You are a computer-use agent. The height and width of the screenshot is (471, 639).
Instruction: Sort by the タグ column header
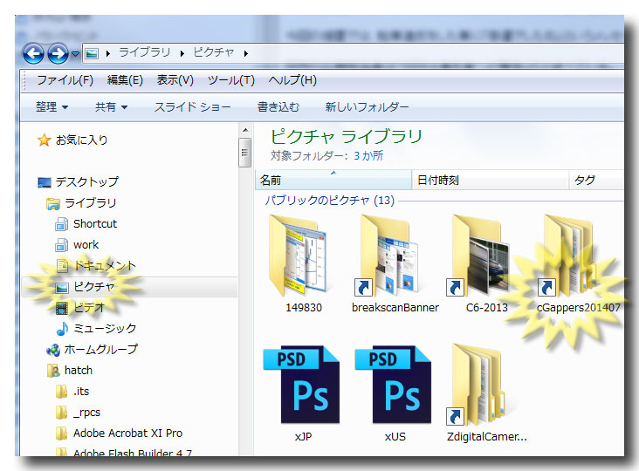596,181
